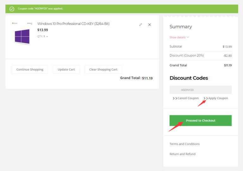The image size is (243, 171).
Task: Click the success checkmark icon in green banner
Action: point(12,9)
